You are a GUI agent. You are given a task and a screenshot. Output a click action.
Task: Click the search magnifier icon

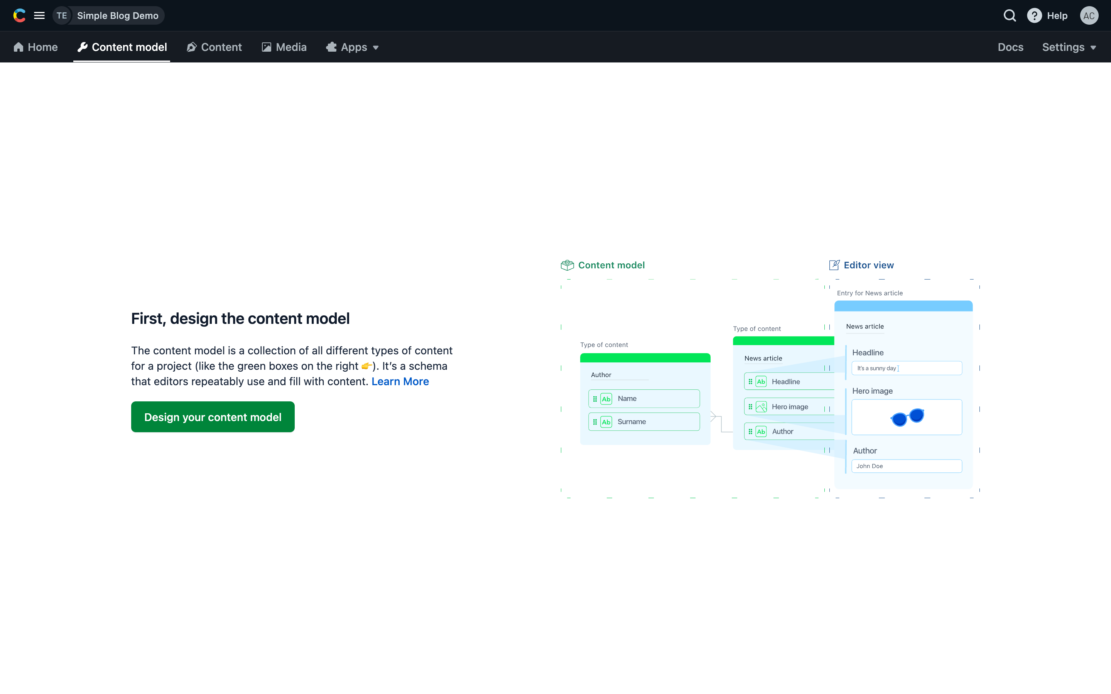click(1009, 15)
